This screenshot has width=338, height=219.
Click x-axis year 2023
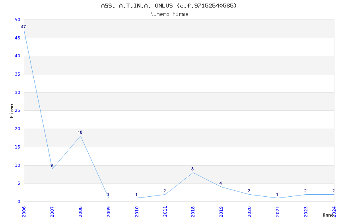pyautogui.click(x=306, y=211)
